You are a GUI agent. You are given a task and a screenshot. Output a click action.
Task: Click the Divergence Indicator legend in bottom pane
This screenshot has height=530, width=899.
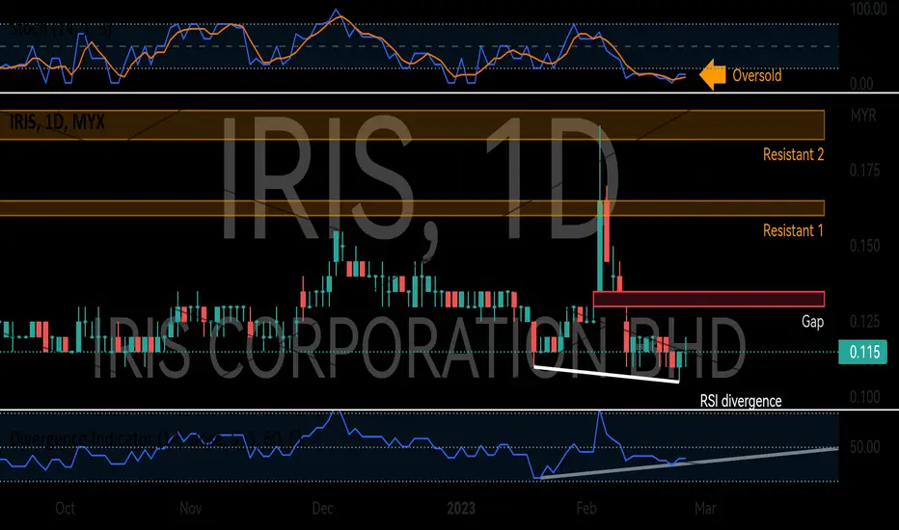tap(154, 438)
